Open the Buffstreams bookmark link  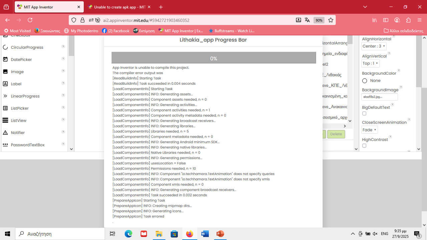tap(231, 31)
